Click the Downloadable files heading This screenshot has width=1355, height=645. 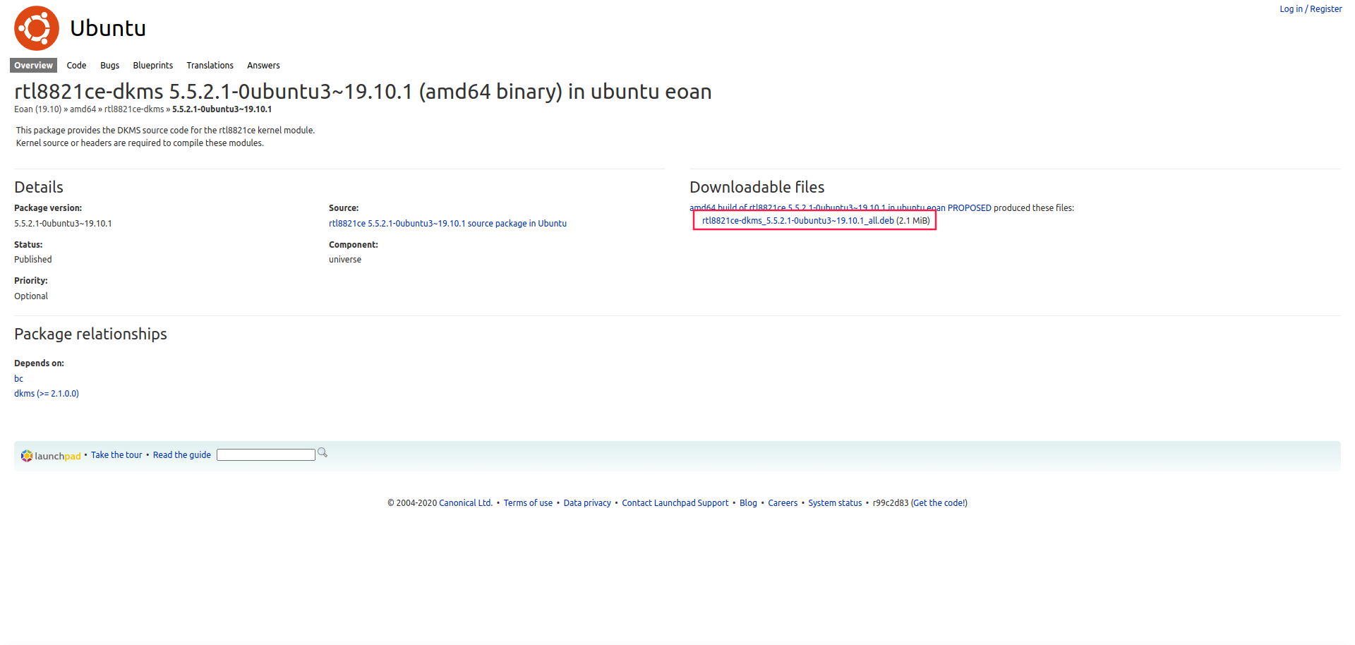tap(757, 187)
